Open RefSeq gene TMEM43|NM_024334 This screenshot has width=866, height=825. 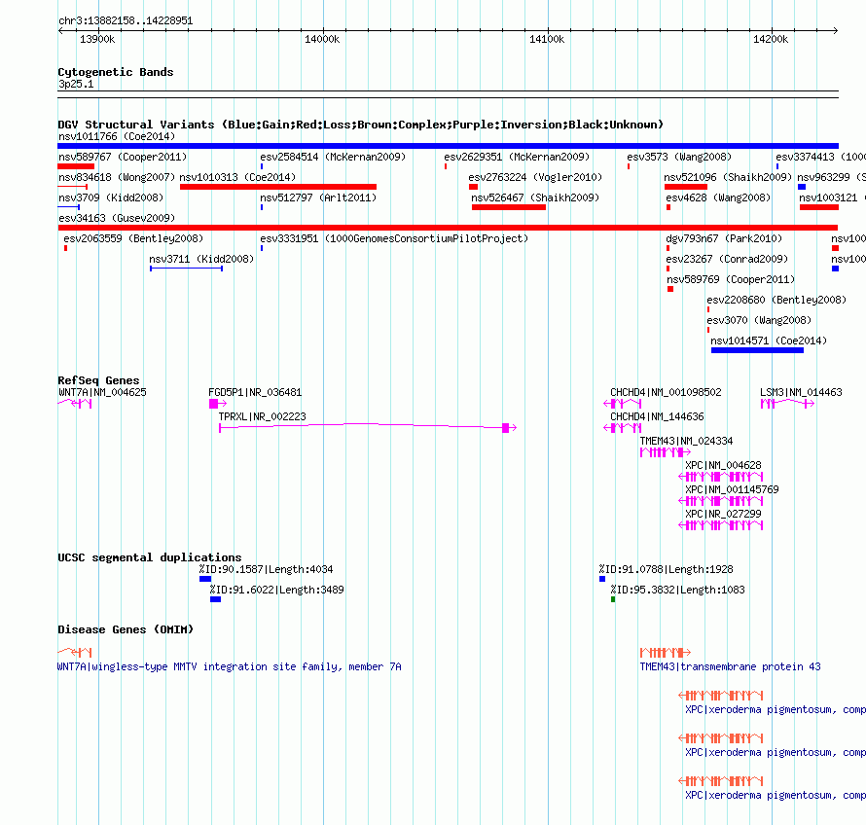pyautogui.click(x=686, y=442)
